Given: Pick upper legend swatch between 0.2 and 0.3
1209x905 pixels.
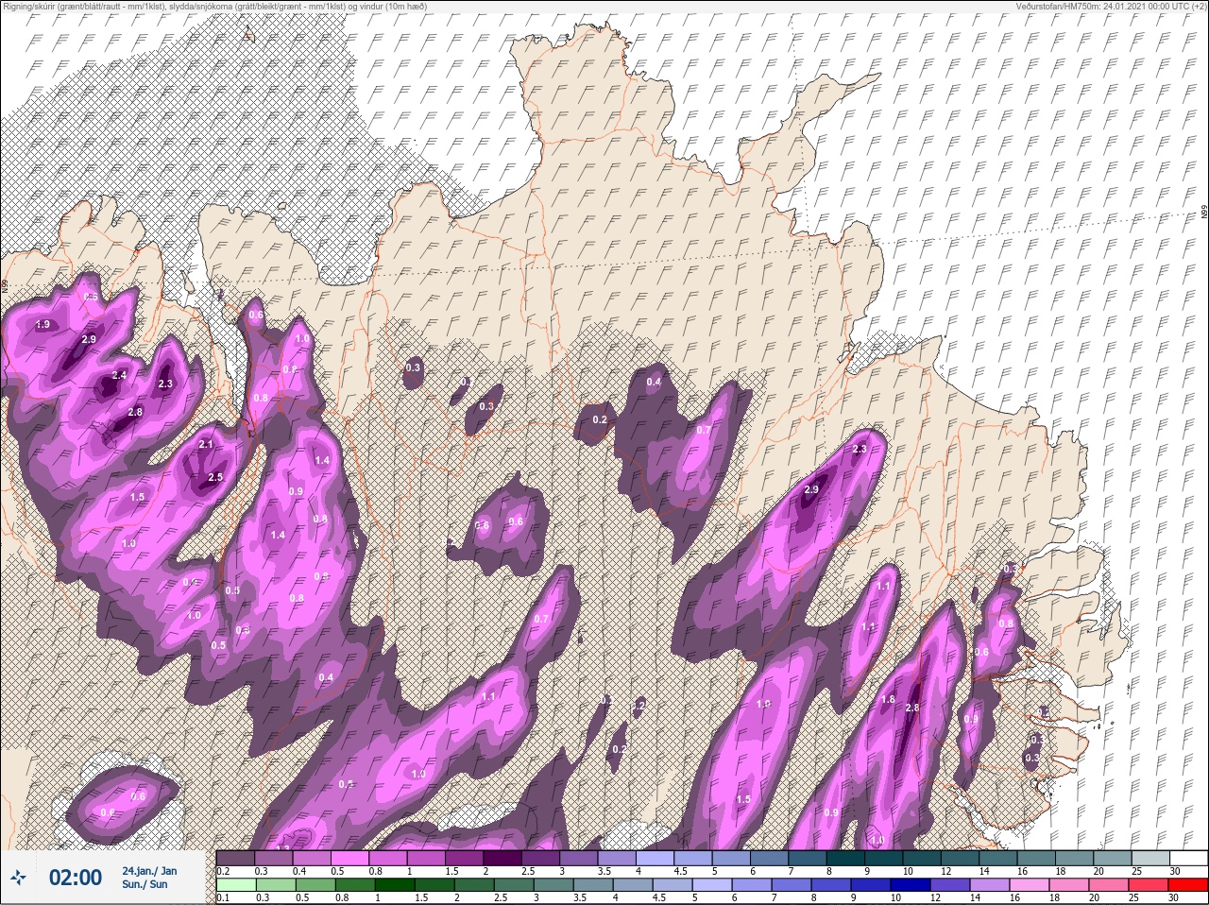Looking at the screenshot, I should coord(236,858).
